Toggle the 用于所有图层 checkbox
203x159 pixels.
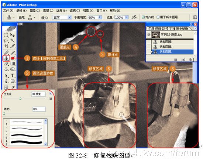coord(158,17)
